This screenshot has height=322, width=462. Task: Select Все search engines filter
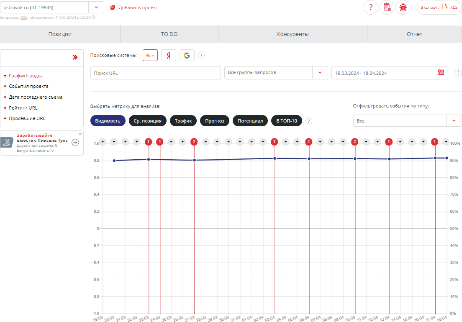point(150,55)
